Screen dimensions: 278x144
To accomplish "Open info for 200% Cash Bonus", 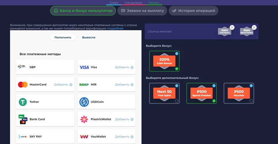I will click(x=177, y=54).
